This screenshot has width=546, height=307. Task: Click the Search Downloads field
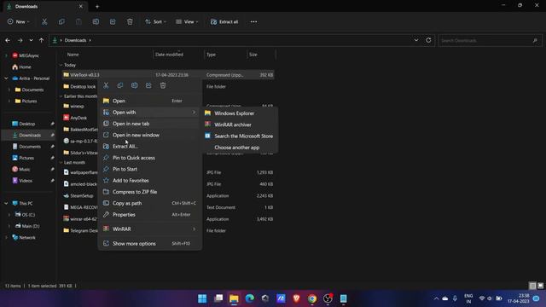(490, 40)
